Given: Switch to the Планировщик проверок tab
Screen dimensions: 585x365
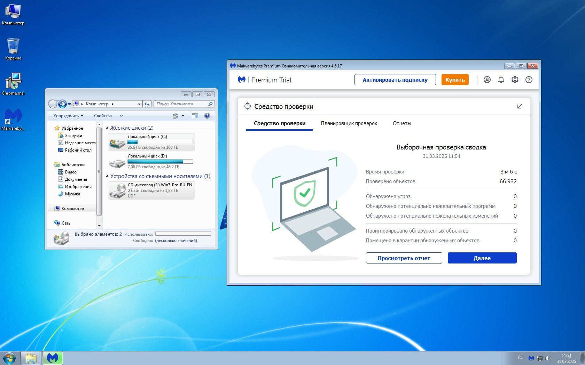Looking at the screenshot, I should [x=349, y=123].
